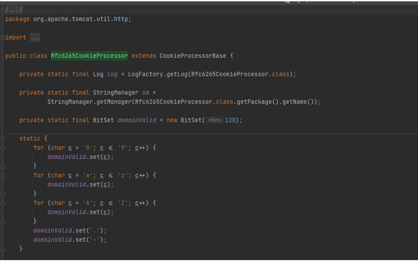Click the getManager method call

pyautogui.click(x=114, y=102)
